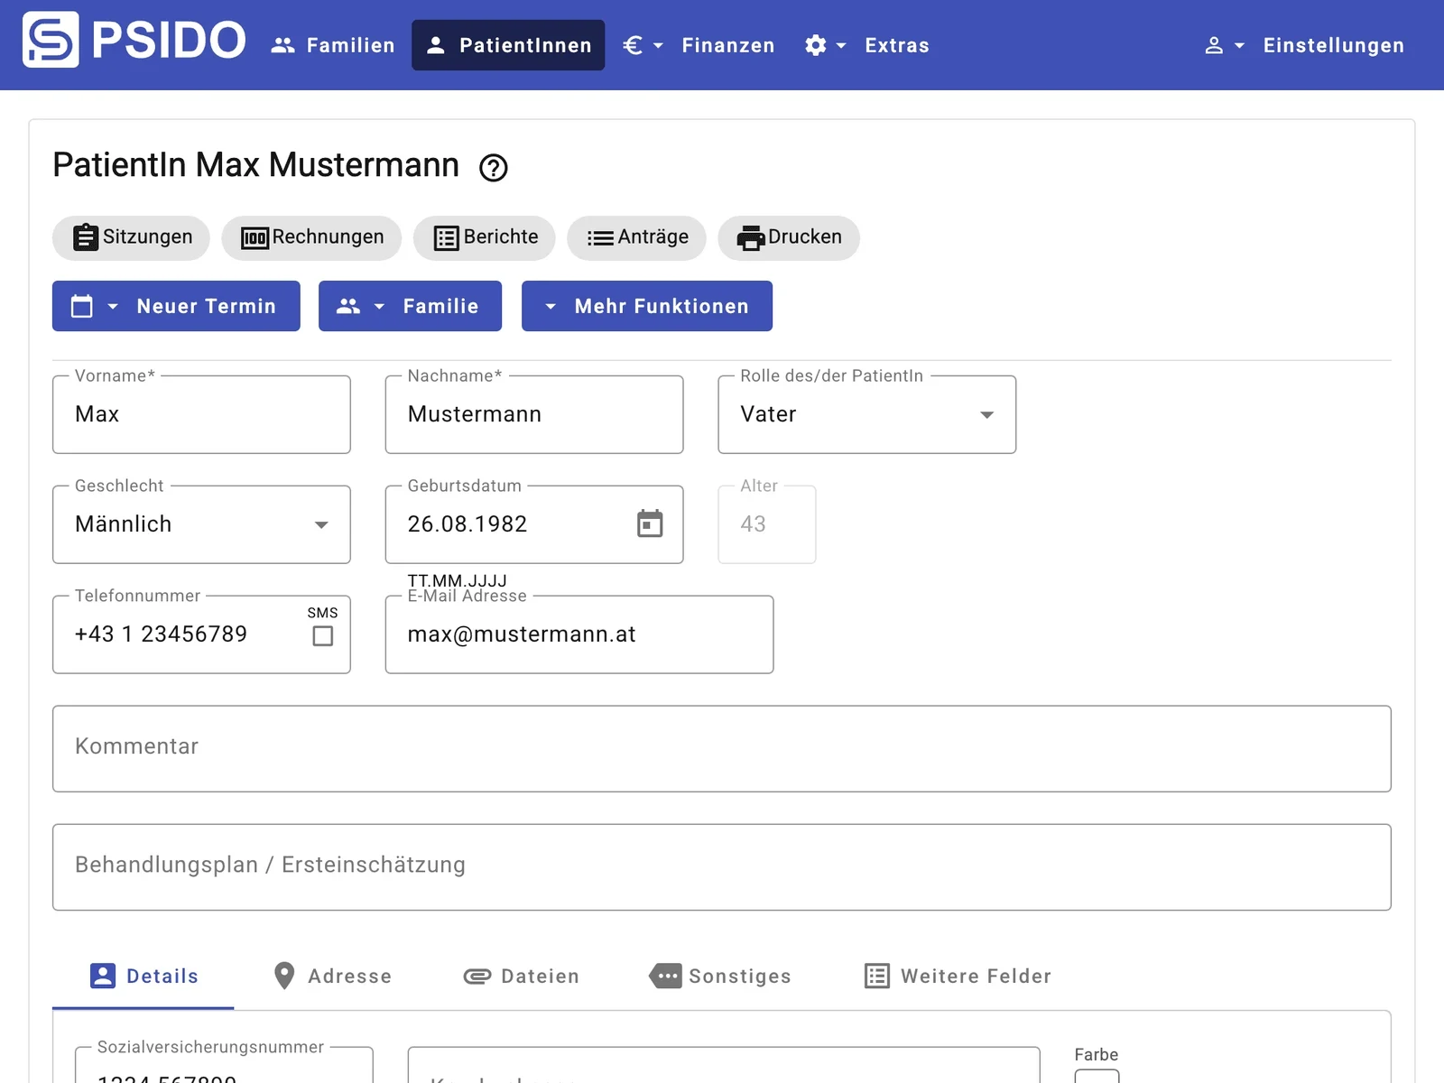Click the Behandlungsplan / Ersteinschätzung text area

click(722, 867)
